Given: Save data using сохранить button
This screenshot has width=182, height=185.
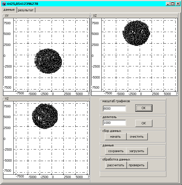Looking at the screenshot, I should tap(116, 151).
